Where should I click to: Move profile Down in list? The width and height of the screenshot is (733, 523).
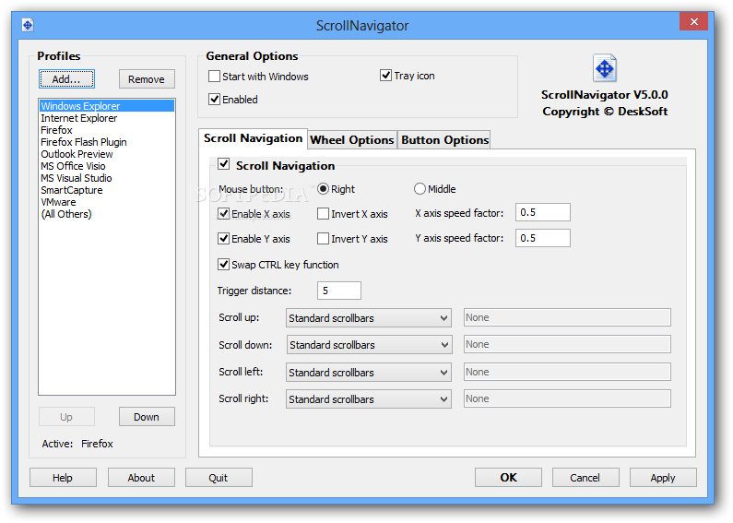pyautogui.click(x=147, y=417)
